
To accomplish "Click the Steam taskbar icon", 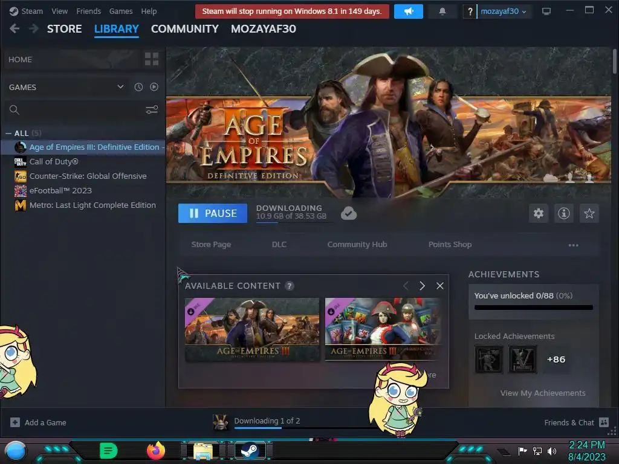I will [250, 451].
